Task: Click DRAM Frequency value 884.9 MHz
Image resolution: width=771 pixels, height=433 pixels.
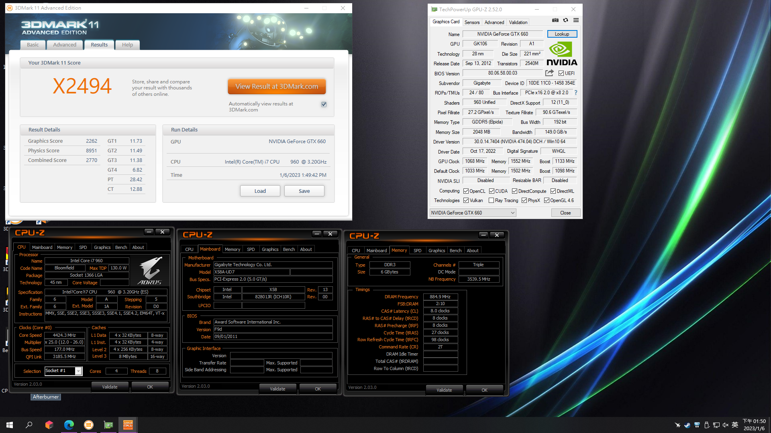Action: click(440, 297)
